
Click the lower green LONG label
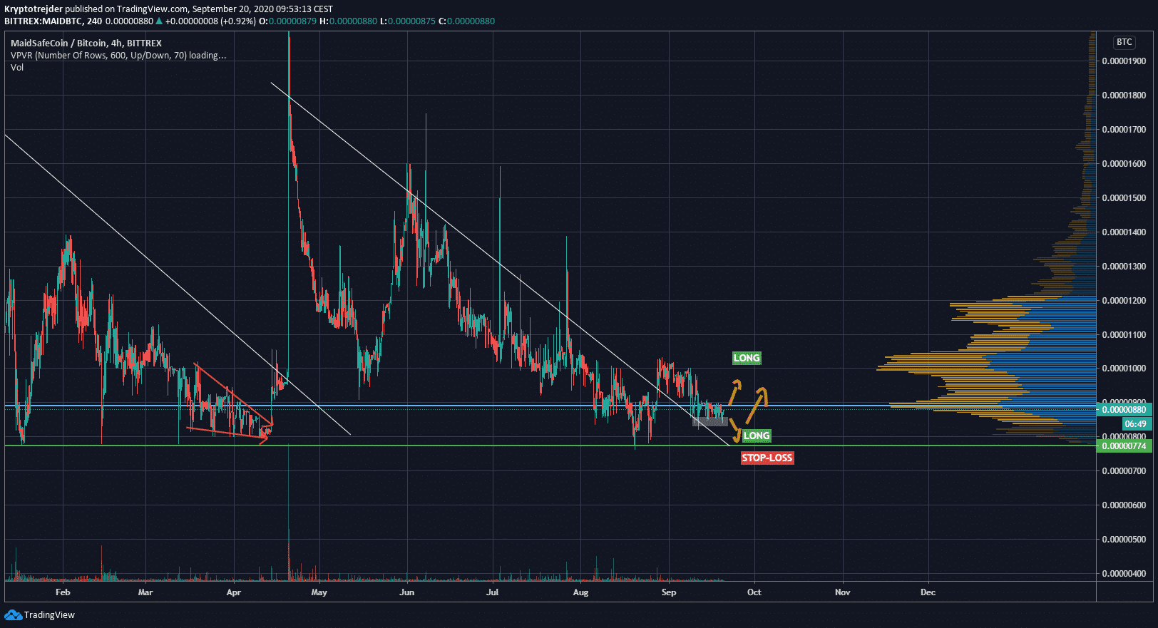756,436
